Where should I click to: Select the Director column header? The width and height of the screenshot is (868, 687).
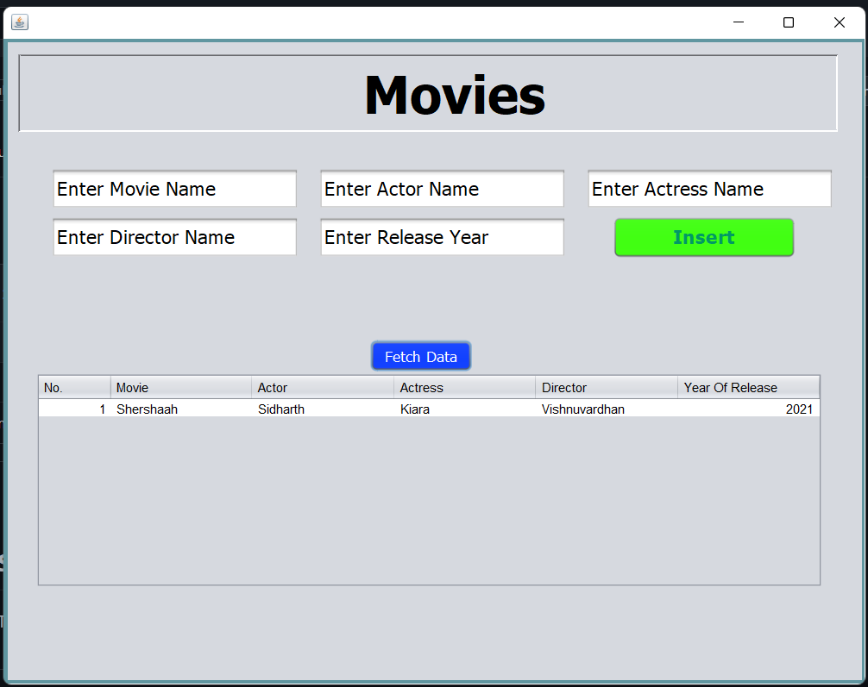(x=607, y=387)
